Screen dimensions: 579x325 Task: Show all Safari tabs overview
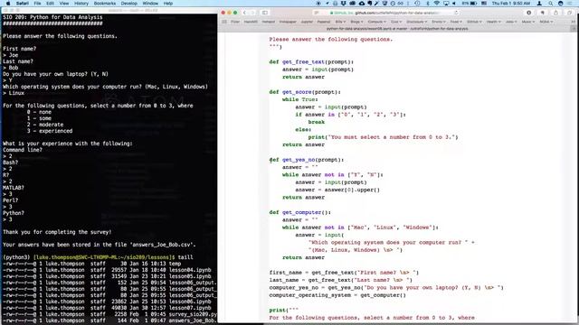click(570, 13)
